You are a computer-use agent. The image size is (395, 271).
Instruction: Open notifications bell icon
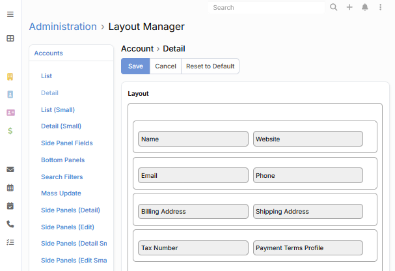tap(365, 7)
